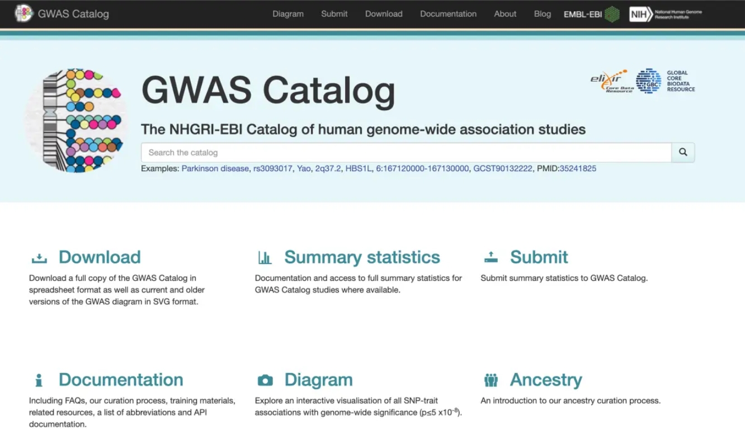Viewport: 745px width, 448px height.
Task: Click the Download tray icon
Action: pyautogui.click(x=39, y=257)
